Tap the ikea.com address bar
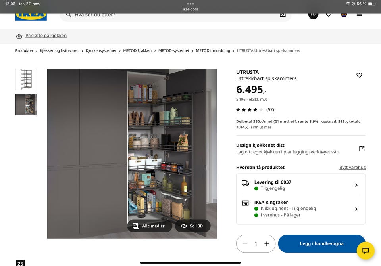381x266 pixels. click(190, 9)
